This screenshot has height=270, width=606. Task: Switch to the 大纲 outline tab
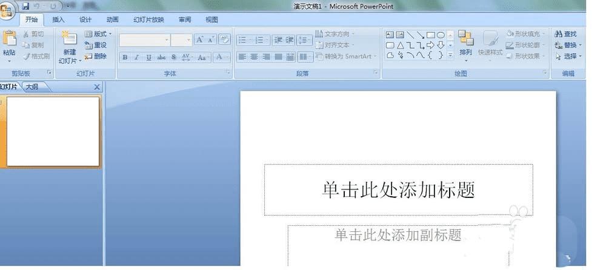(32, 87)
